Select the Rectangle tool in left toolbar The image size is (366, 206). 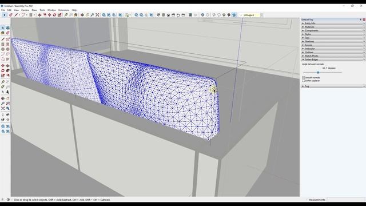pyautogui.click(x=3, y=44)
